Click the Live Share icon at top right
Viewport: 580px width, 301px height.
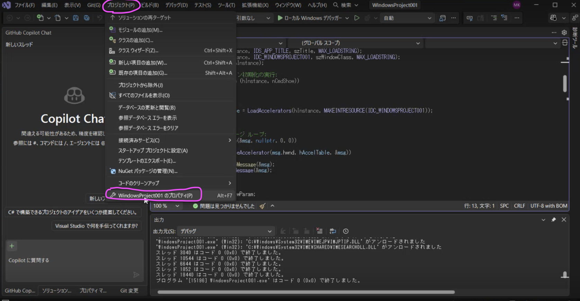pyautogui.click(x=575, y=18)
